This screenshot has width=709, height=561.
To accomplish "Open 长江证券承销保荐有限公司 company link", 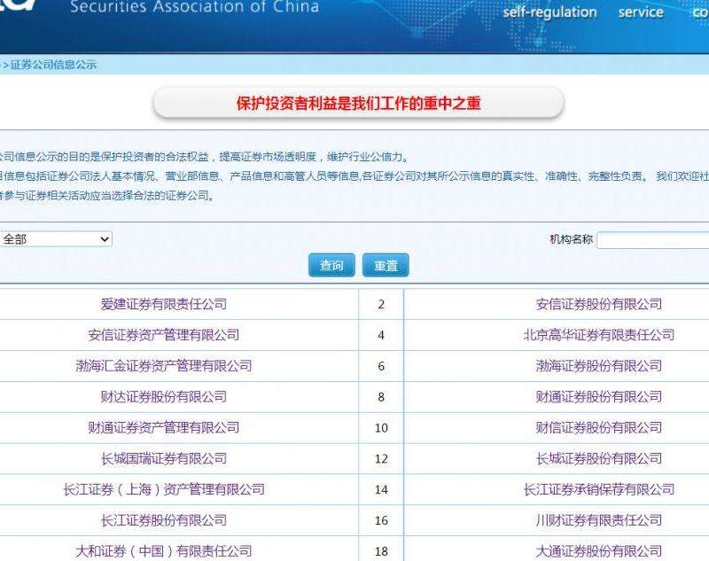I will (x=599, y=489).
